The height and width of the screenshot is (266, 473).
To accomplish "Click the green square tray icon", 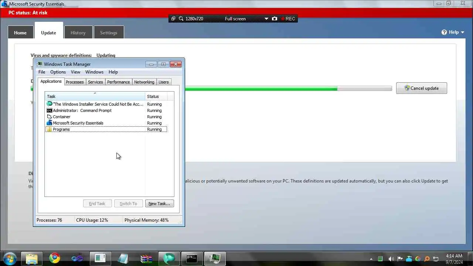I will click(x=380, y=259).
